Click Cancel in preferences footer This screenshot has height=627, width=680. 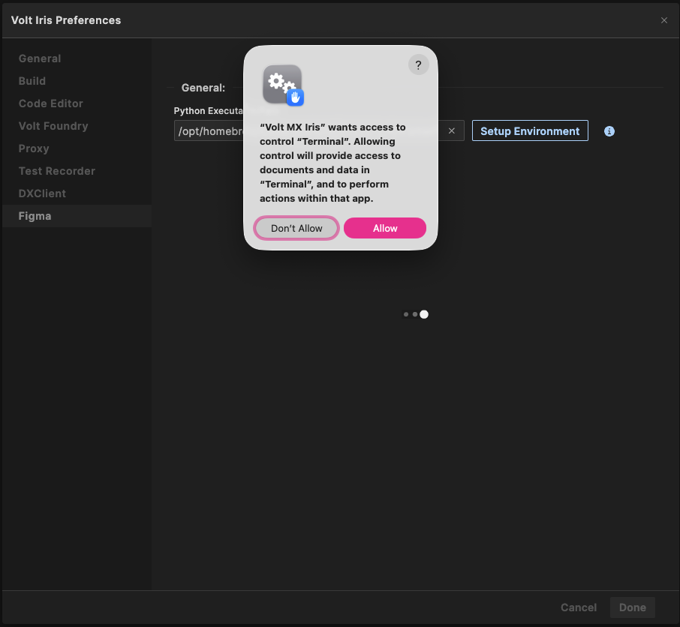click(x=579, y=607)
